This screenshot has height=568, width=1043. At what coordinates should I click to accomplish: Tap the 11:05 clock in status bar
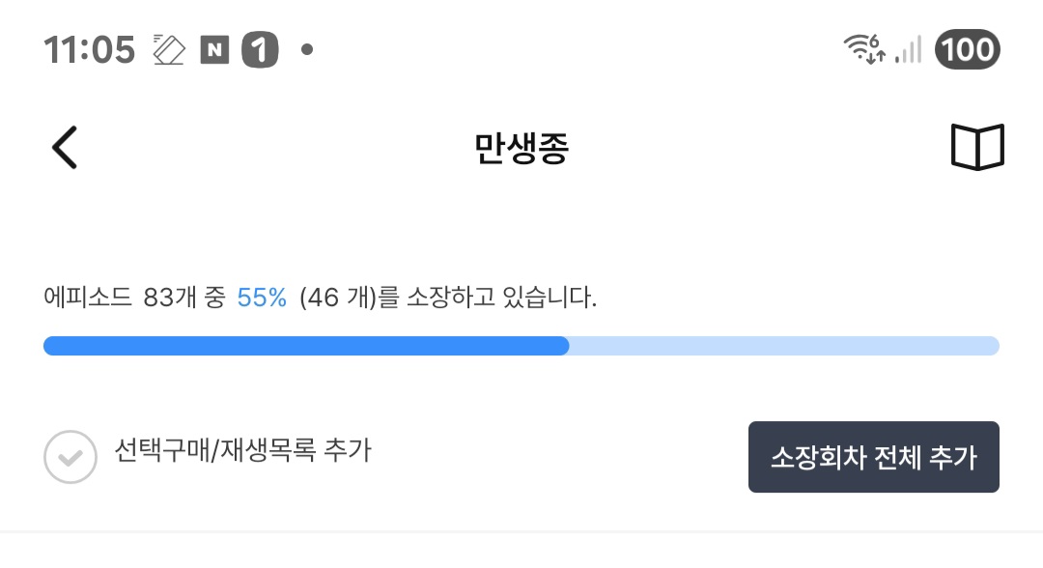[x=89, y=49]
